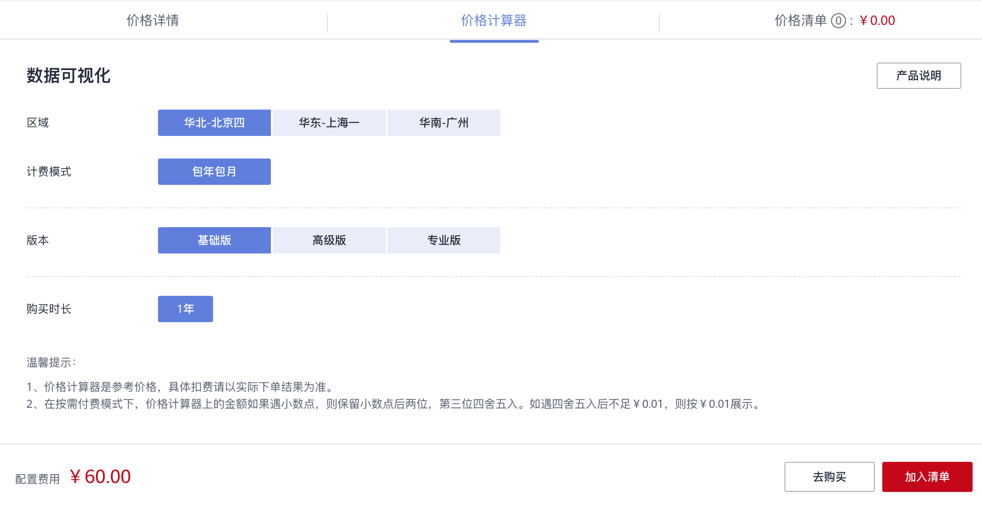Open the 价格清单 tab label

[800, 21]
